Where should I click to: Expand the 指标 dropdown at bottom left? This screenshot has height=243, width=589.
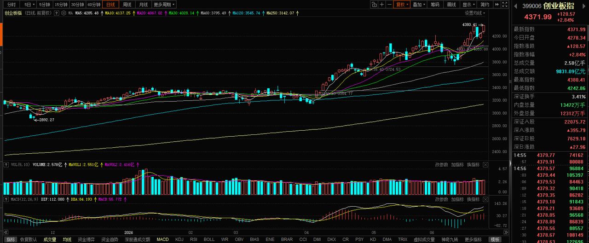click(x=11, y=239)
